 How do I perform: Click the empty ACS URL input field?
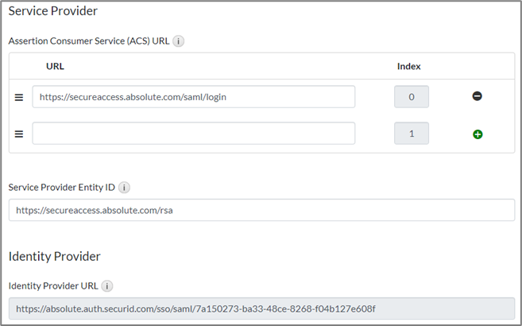pyautogui.click(x=193, y=134)
